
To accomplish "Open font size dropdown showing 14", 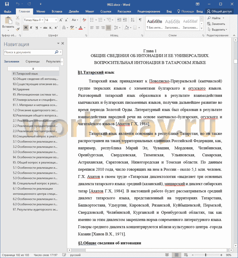I will click(x=56, y=20).
